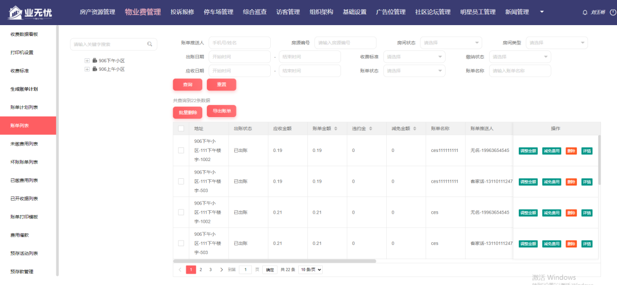This screenshot has width=617, height=285.
Task: Open the 新闻管理 top menu
Action: pyautogui.click(x=517, y=12)
